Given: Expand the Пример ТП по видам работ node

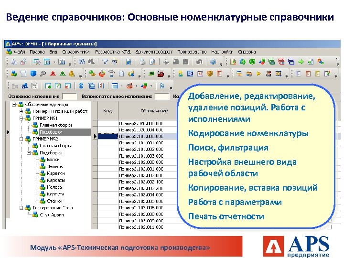Looking at the screenshot, I should pos(21,111).
